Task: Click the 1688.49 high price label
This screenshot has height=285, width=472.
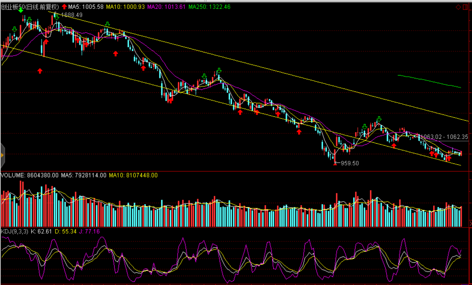Action: click(72, 15)
